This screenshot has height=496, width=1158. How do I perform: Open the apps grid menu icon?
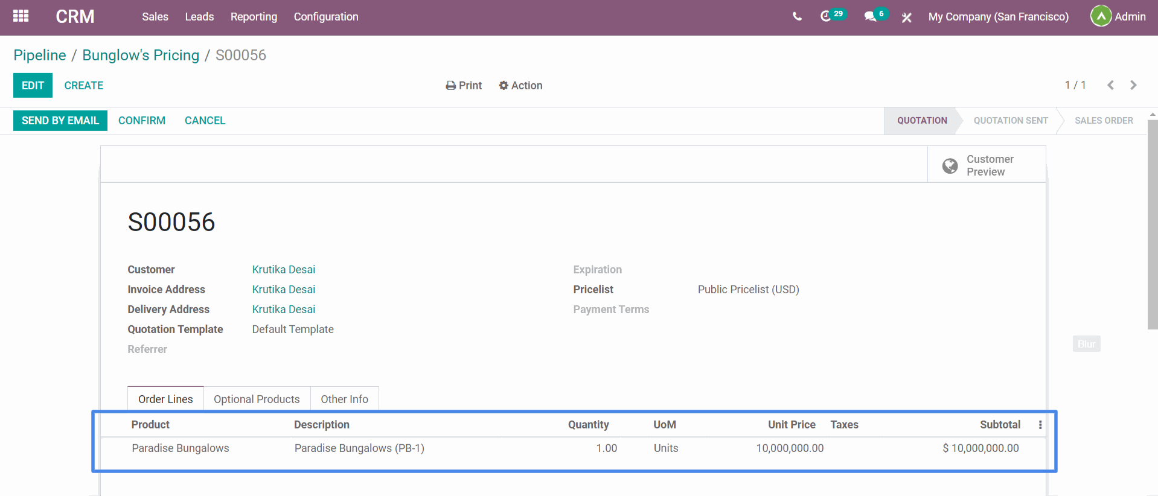(x=21, y=16)
